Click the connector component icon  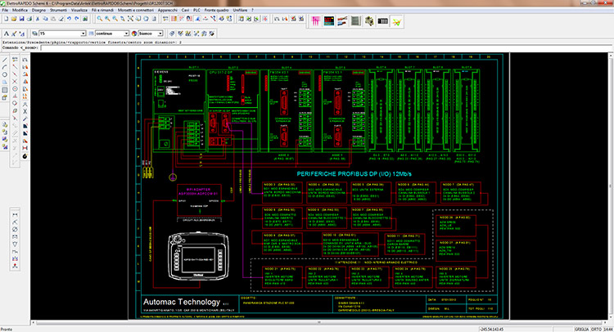pyautogui.click(x=369, y=21)
